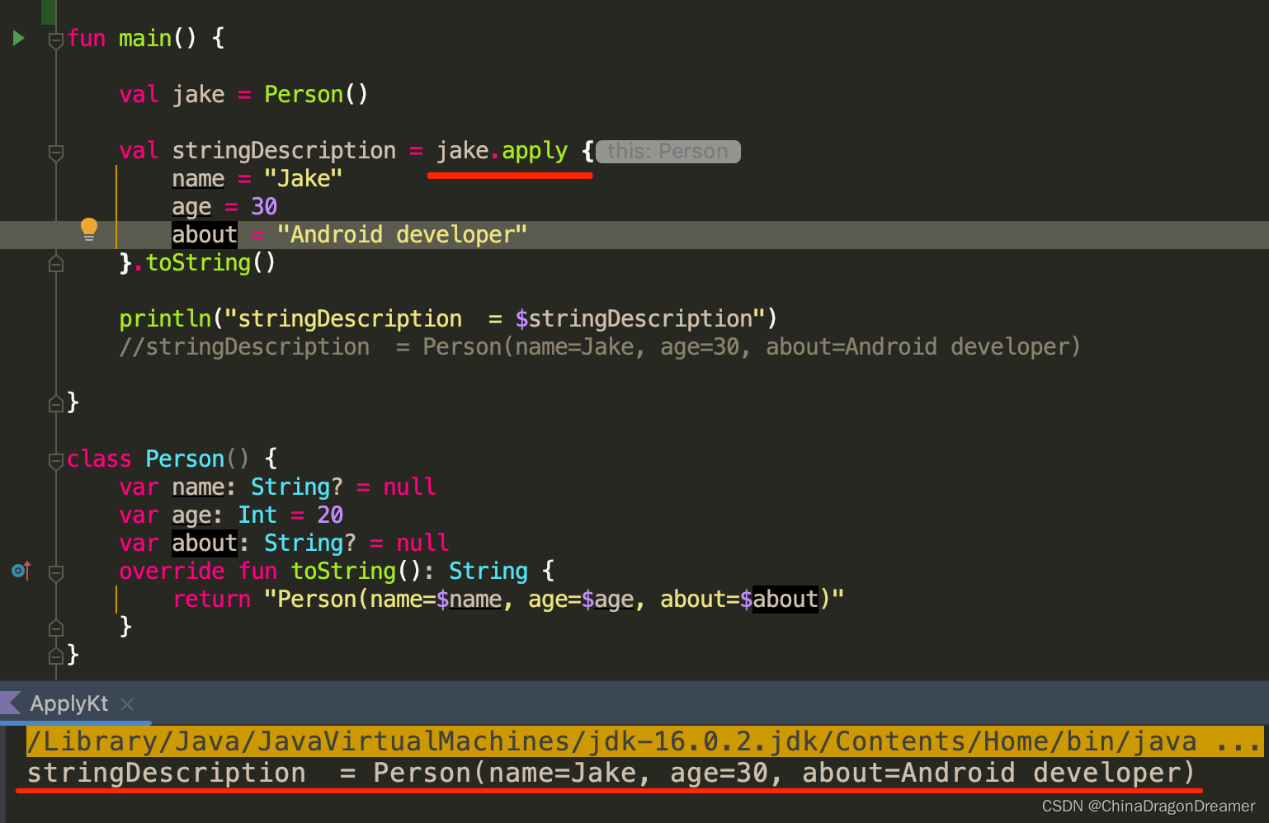The image size is (1269, 823).
Task: Click highlighted 'about' in apply block
Action: (205, 234)
